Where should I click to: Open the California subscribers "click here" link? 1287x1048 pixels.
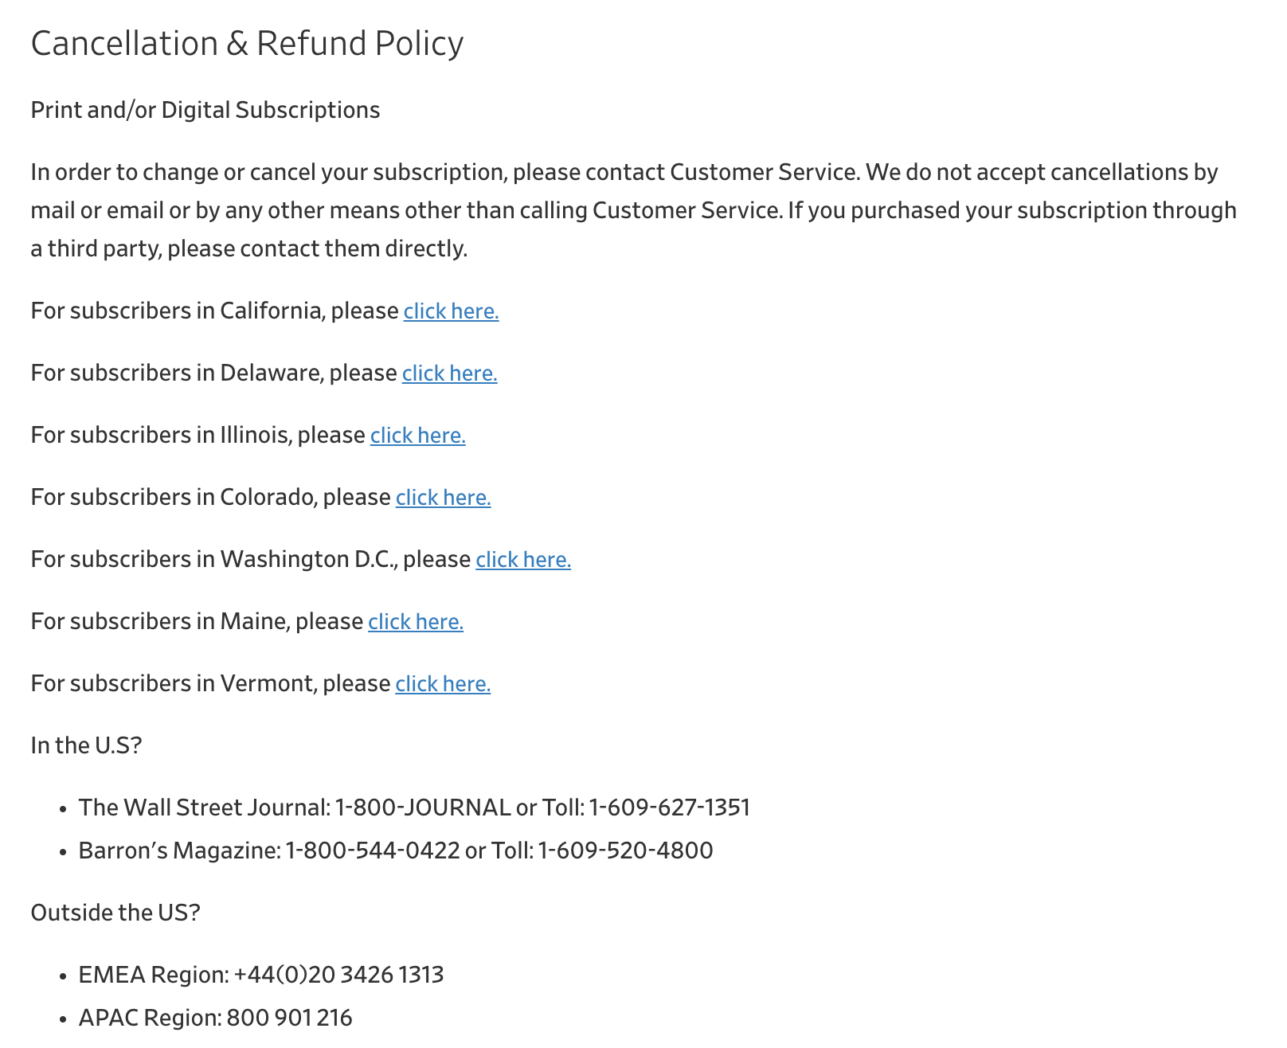451,311
